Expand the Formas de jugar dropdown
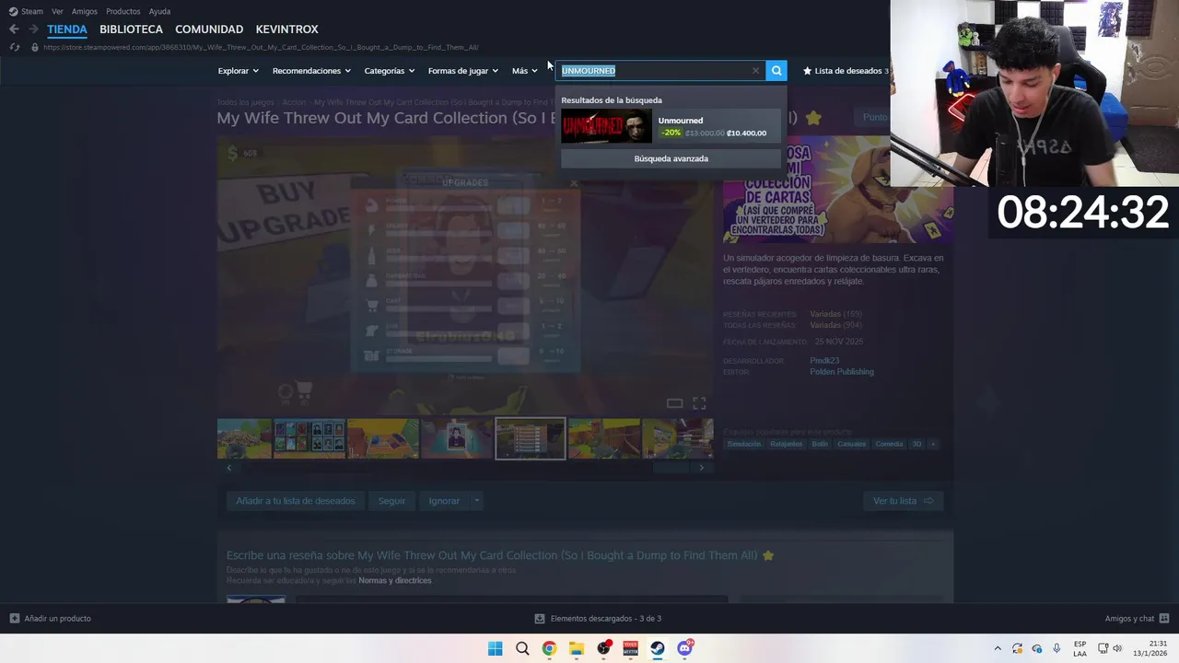The image size is (1179, 663). click(462, 71)
